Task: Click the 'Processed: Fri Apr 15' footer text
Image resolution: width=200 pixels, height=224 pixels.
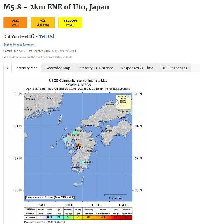Action: (45, 222)
